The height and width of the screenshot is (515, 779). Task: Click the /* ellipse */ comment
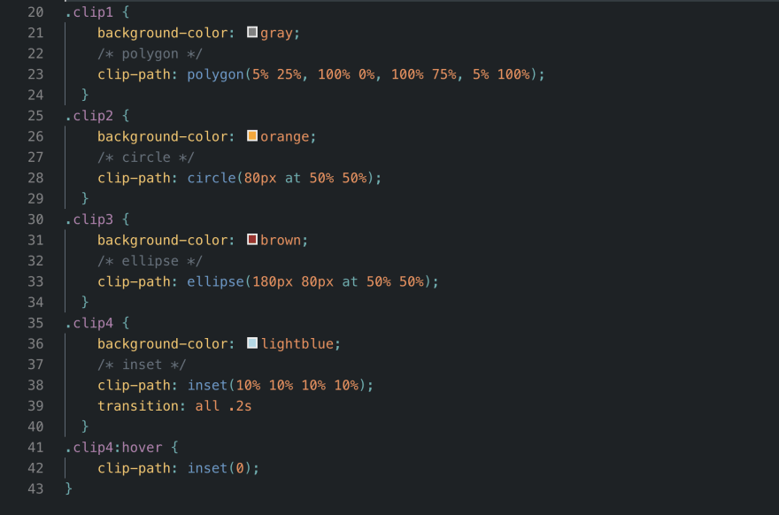click(x=150, y=261)
